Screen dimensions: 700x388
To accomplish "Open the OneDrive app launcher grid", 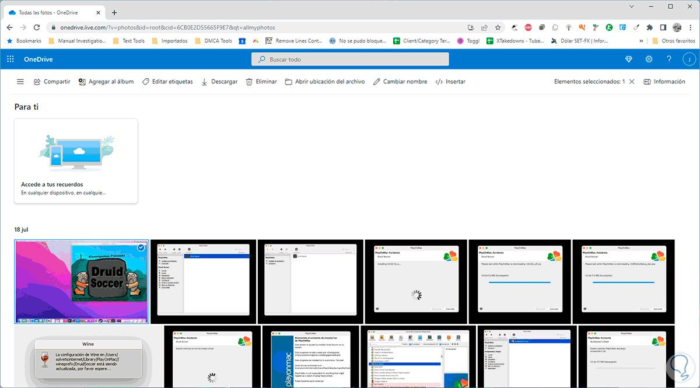I will click(x=10, y=60).
